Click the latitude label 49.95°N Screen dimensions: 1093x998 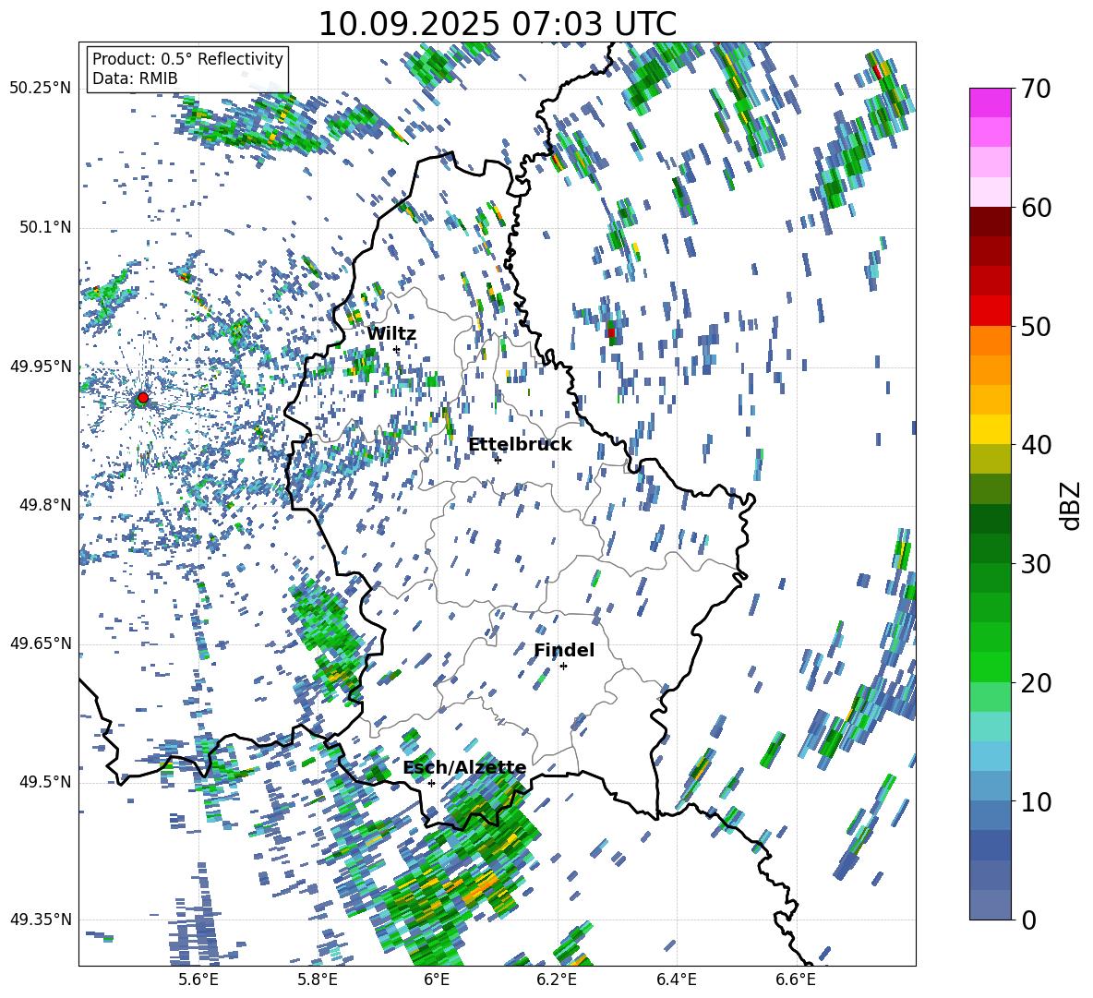41,367
